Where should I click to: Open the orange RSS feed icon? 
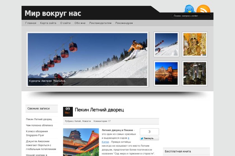pyautogui.click(x=203, y=9)
